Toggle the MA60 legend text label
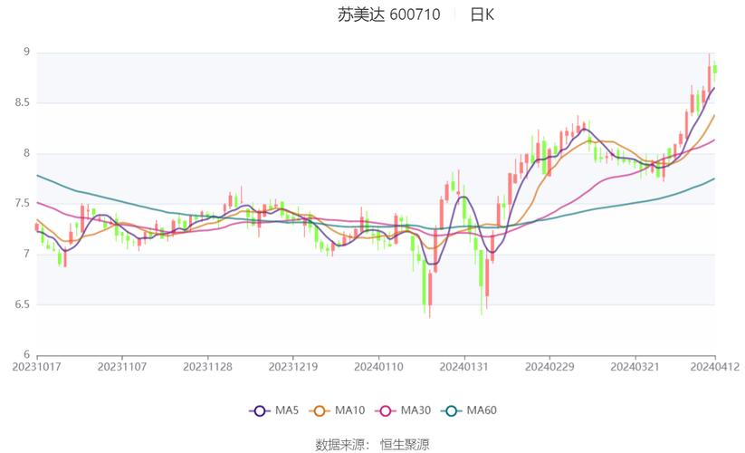Image resolution: width=745 pixels, height=453 pixels. pos(482,410)
